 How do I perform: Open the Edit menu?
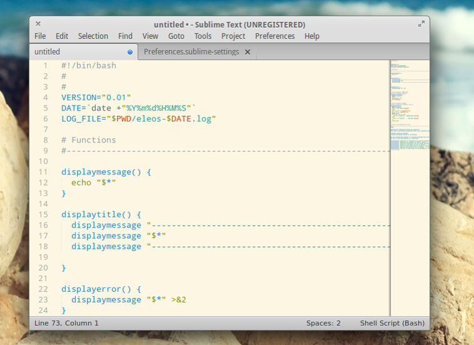point(61,36)
